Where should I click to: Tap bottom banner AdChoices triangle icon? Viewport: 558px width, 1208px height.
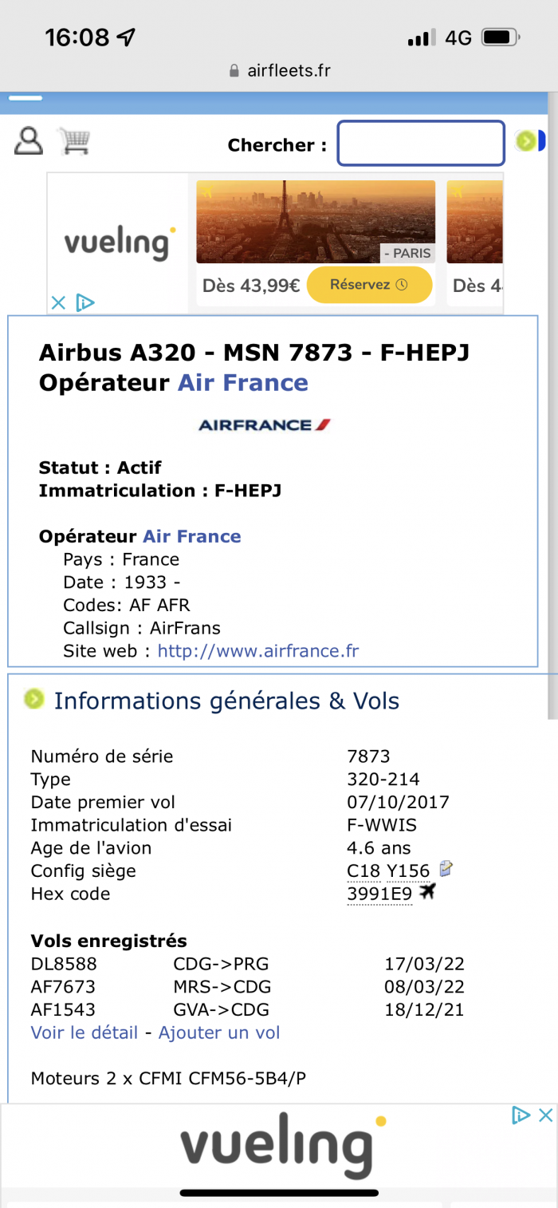[x=521, y=1115]
